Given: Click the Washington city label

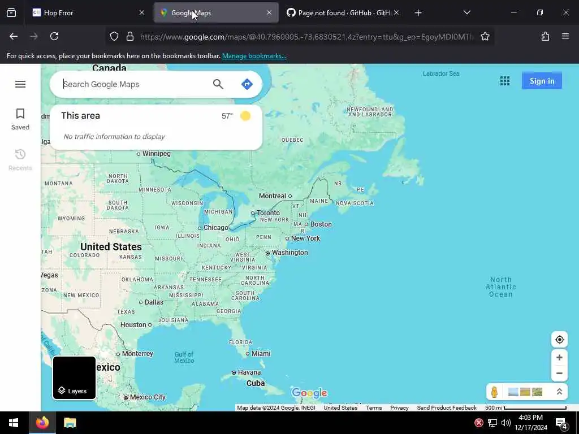Looking at the screenshot, I should 289,253.
